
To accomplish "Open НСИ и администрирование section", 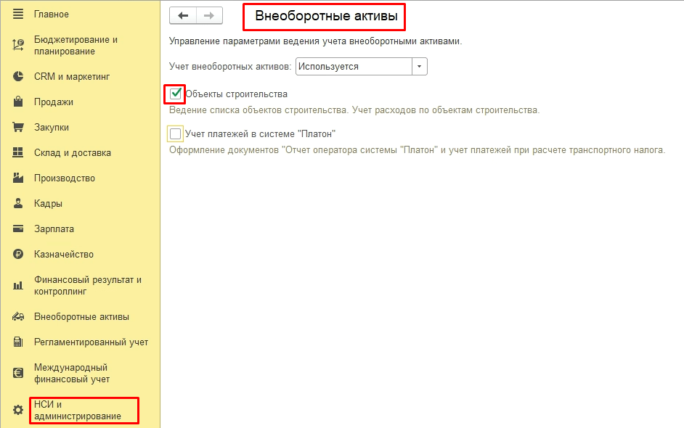I will 78,410.
